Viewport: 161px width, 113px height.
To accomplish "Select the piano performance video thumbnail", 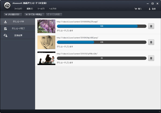I will [46, 58].
